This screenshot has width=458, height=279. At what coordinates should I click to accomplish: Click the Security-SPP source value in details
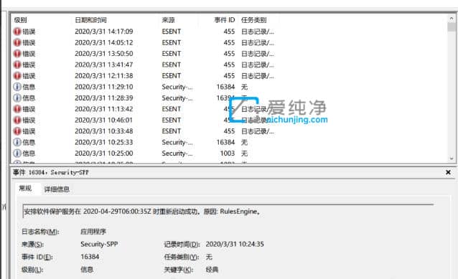tap(99, 244)
